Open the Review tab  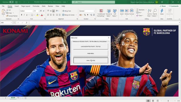[x=50, y=6]
